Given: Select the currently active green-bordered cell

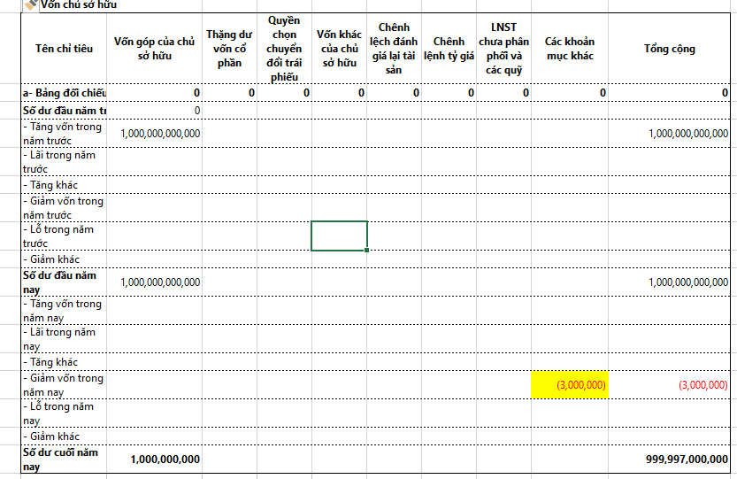Looking at the screenshot, I should [339, 236].
